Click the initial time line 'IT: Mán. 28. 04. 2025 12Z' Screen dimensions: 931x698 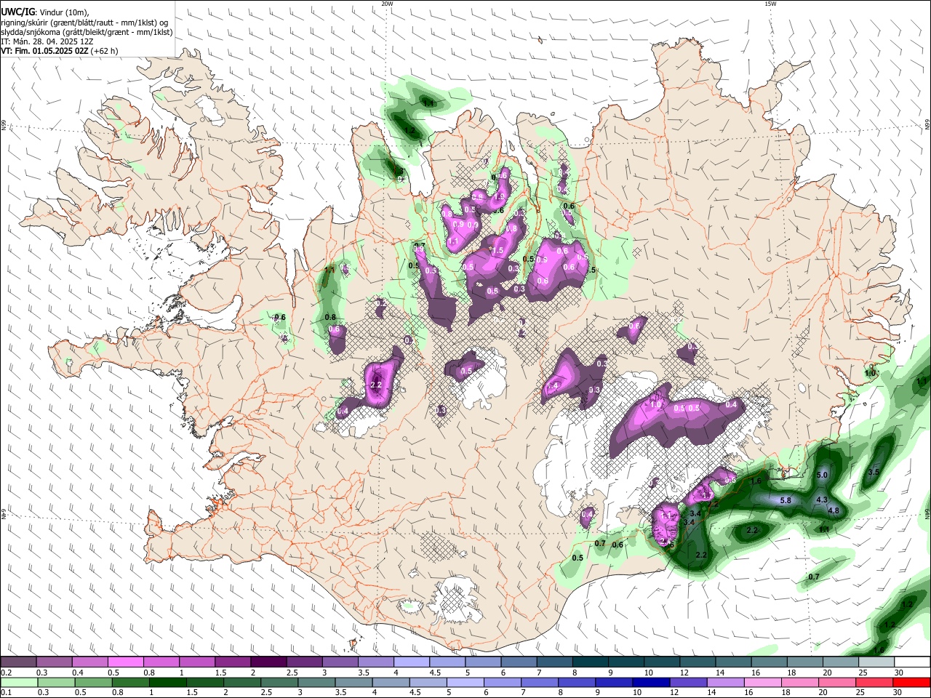pos(47,41)
